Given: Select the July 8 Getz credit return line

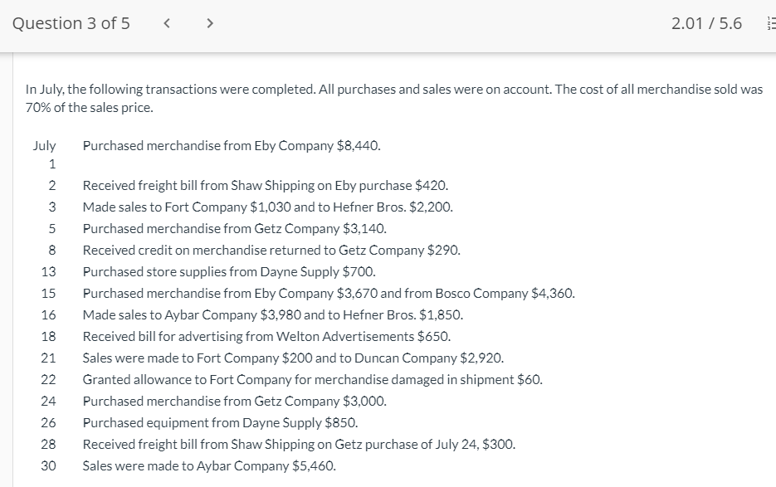Looking at the screenshot, I should click(x=271, y=250).
